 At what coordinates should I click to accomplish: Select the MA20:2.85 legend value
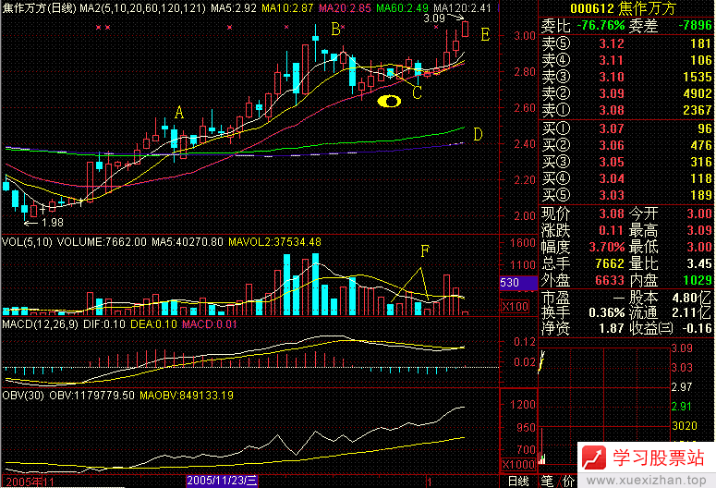click(x=345, y=7)
